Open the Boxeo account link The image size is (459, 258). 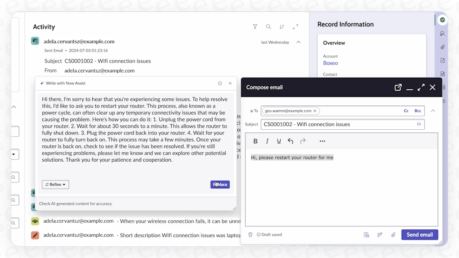tap(330, 63)
